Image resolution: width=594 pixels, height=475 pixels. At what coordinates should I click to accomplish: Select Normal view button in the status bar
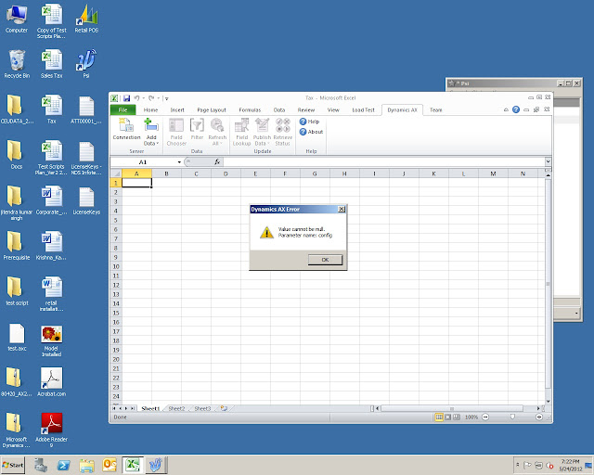click(439, 417)
